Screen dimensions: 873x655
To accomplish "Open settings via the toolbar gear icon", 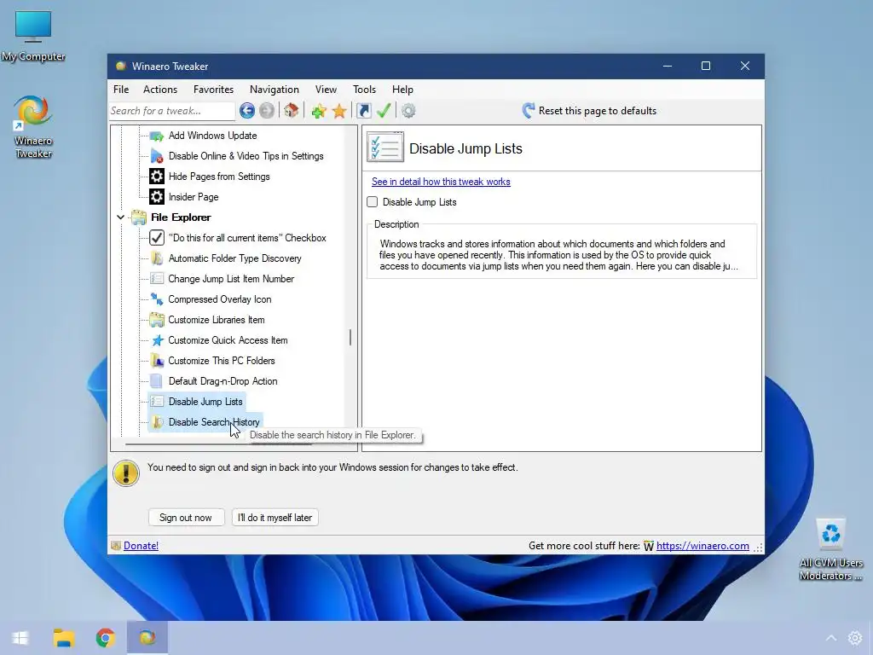I will click(408, 111).
